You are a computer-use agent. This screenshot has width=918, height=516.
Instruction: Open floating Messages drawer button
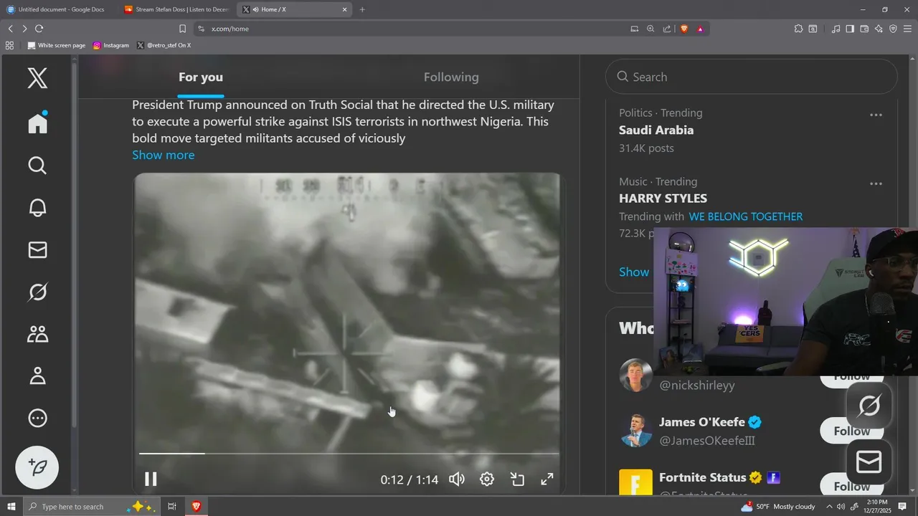869,462
